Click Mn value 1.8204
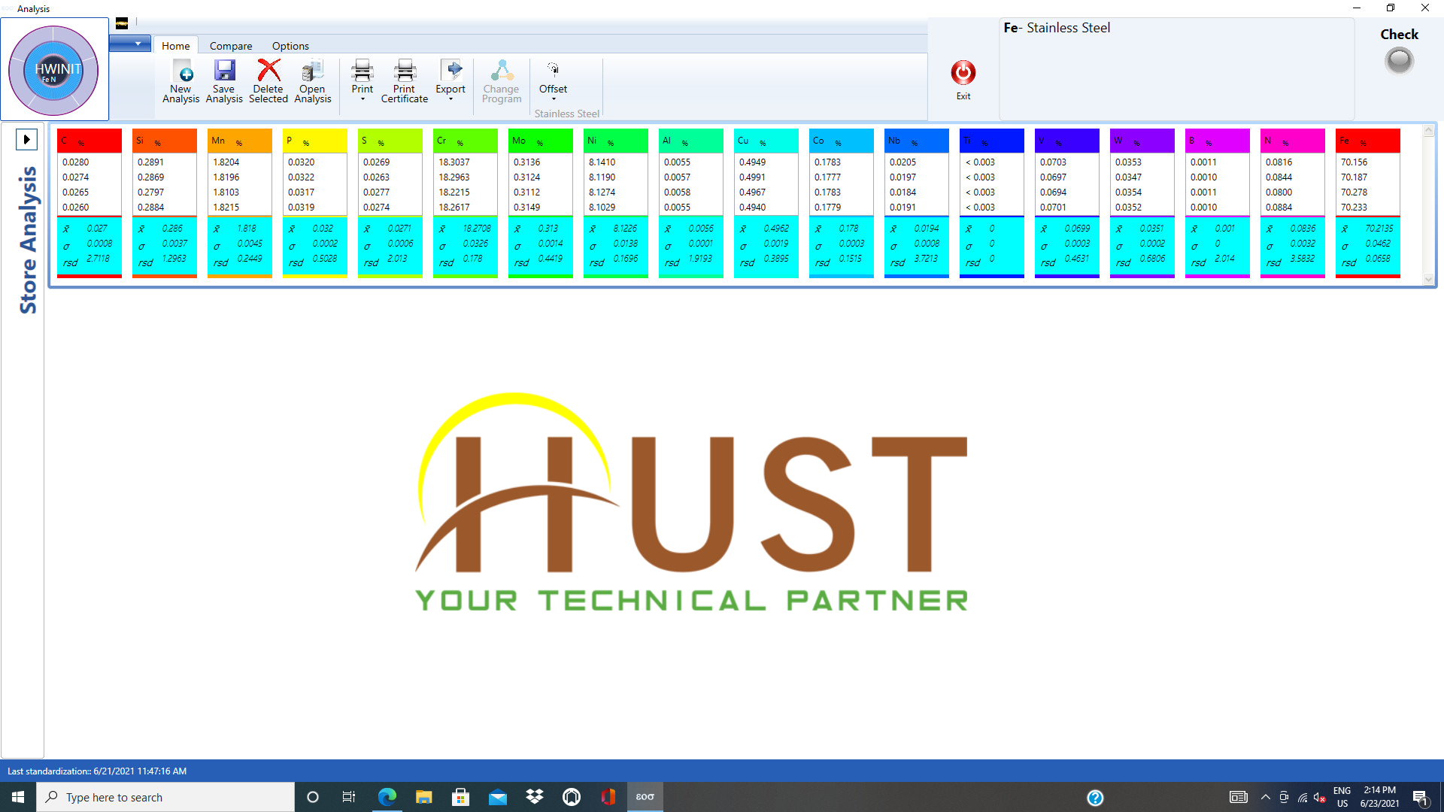This screenshot has height=812, width=1444. (226, 162)
